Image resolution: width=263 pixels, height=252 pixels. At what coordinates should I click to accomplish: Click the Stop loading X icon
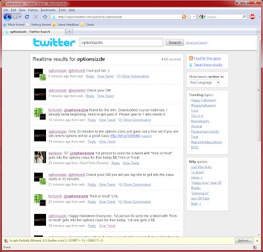pos(36,17)
